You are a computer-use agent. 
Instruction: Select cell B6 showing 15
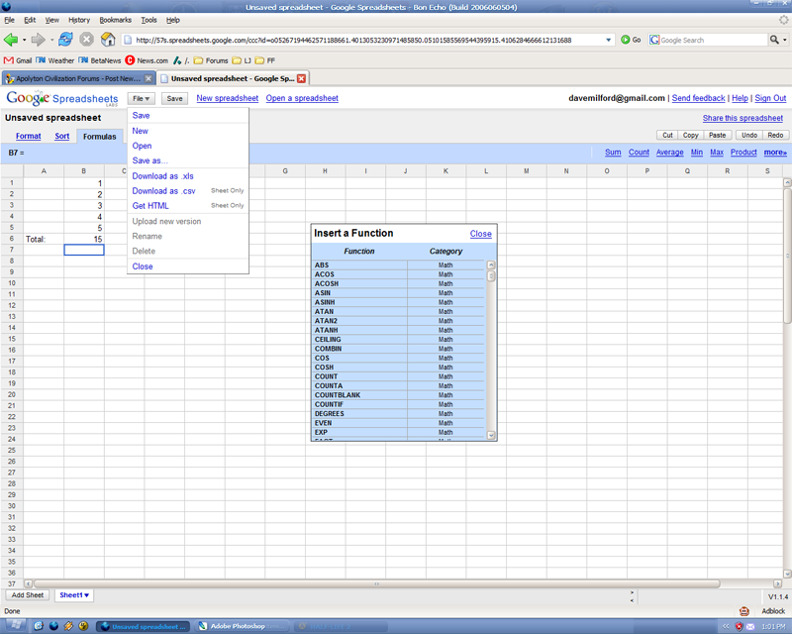(84, 239)
